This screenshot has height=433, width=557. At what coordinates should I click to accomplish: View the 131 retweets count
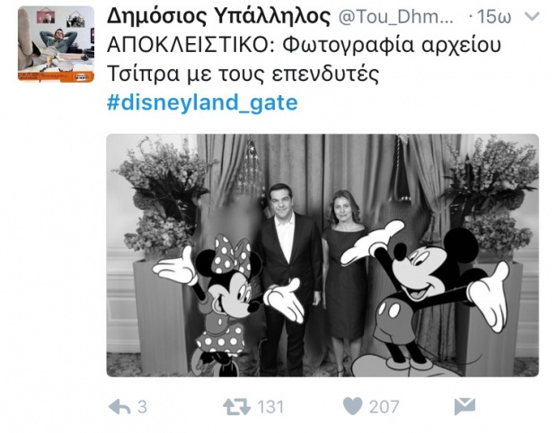(x=270, y=407)
